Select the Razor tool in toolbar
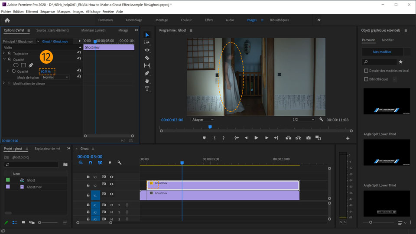416x234 pixels. click(x=147, y=58)
